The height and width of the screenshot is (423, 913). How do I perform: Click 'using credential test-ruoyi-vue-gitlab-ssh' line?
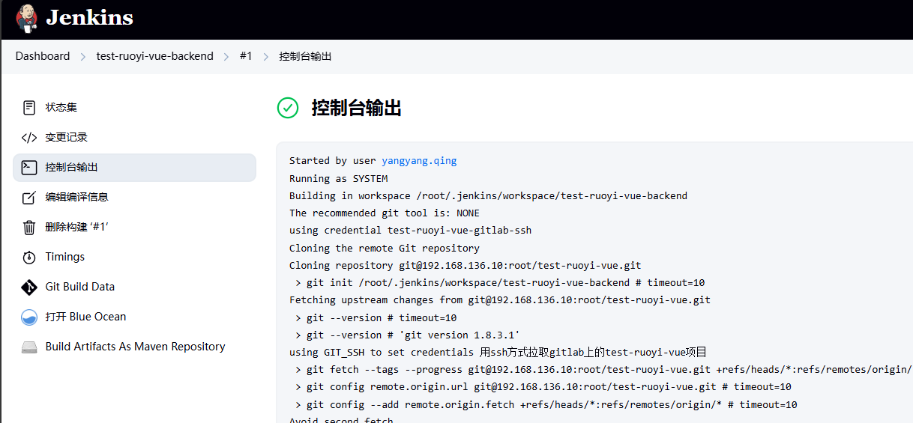pos(411,231)
